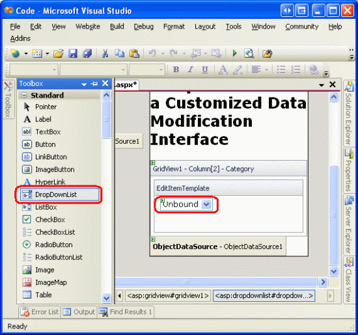
Task: Toggle the Toolbox auto-hide pin
Action: pos(94,84)
